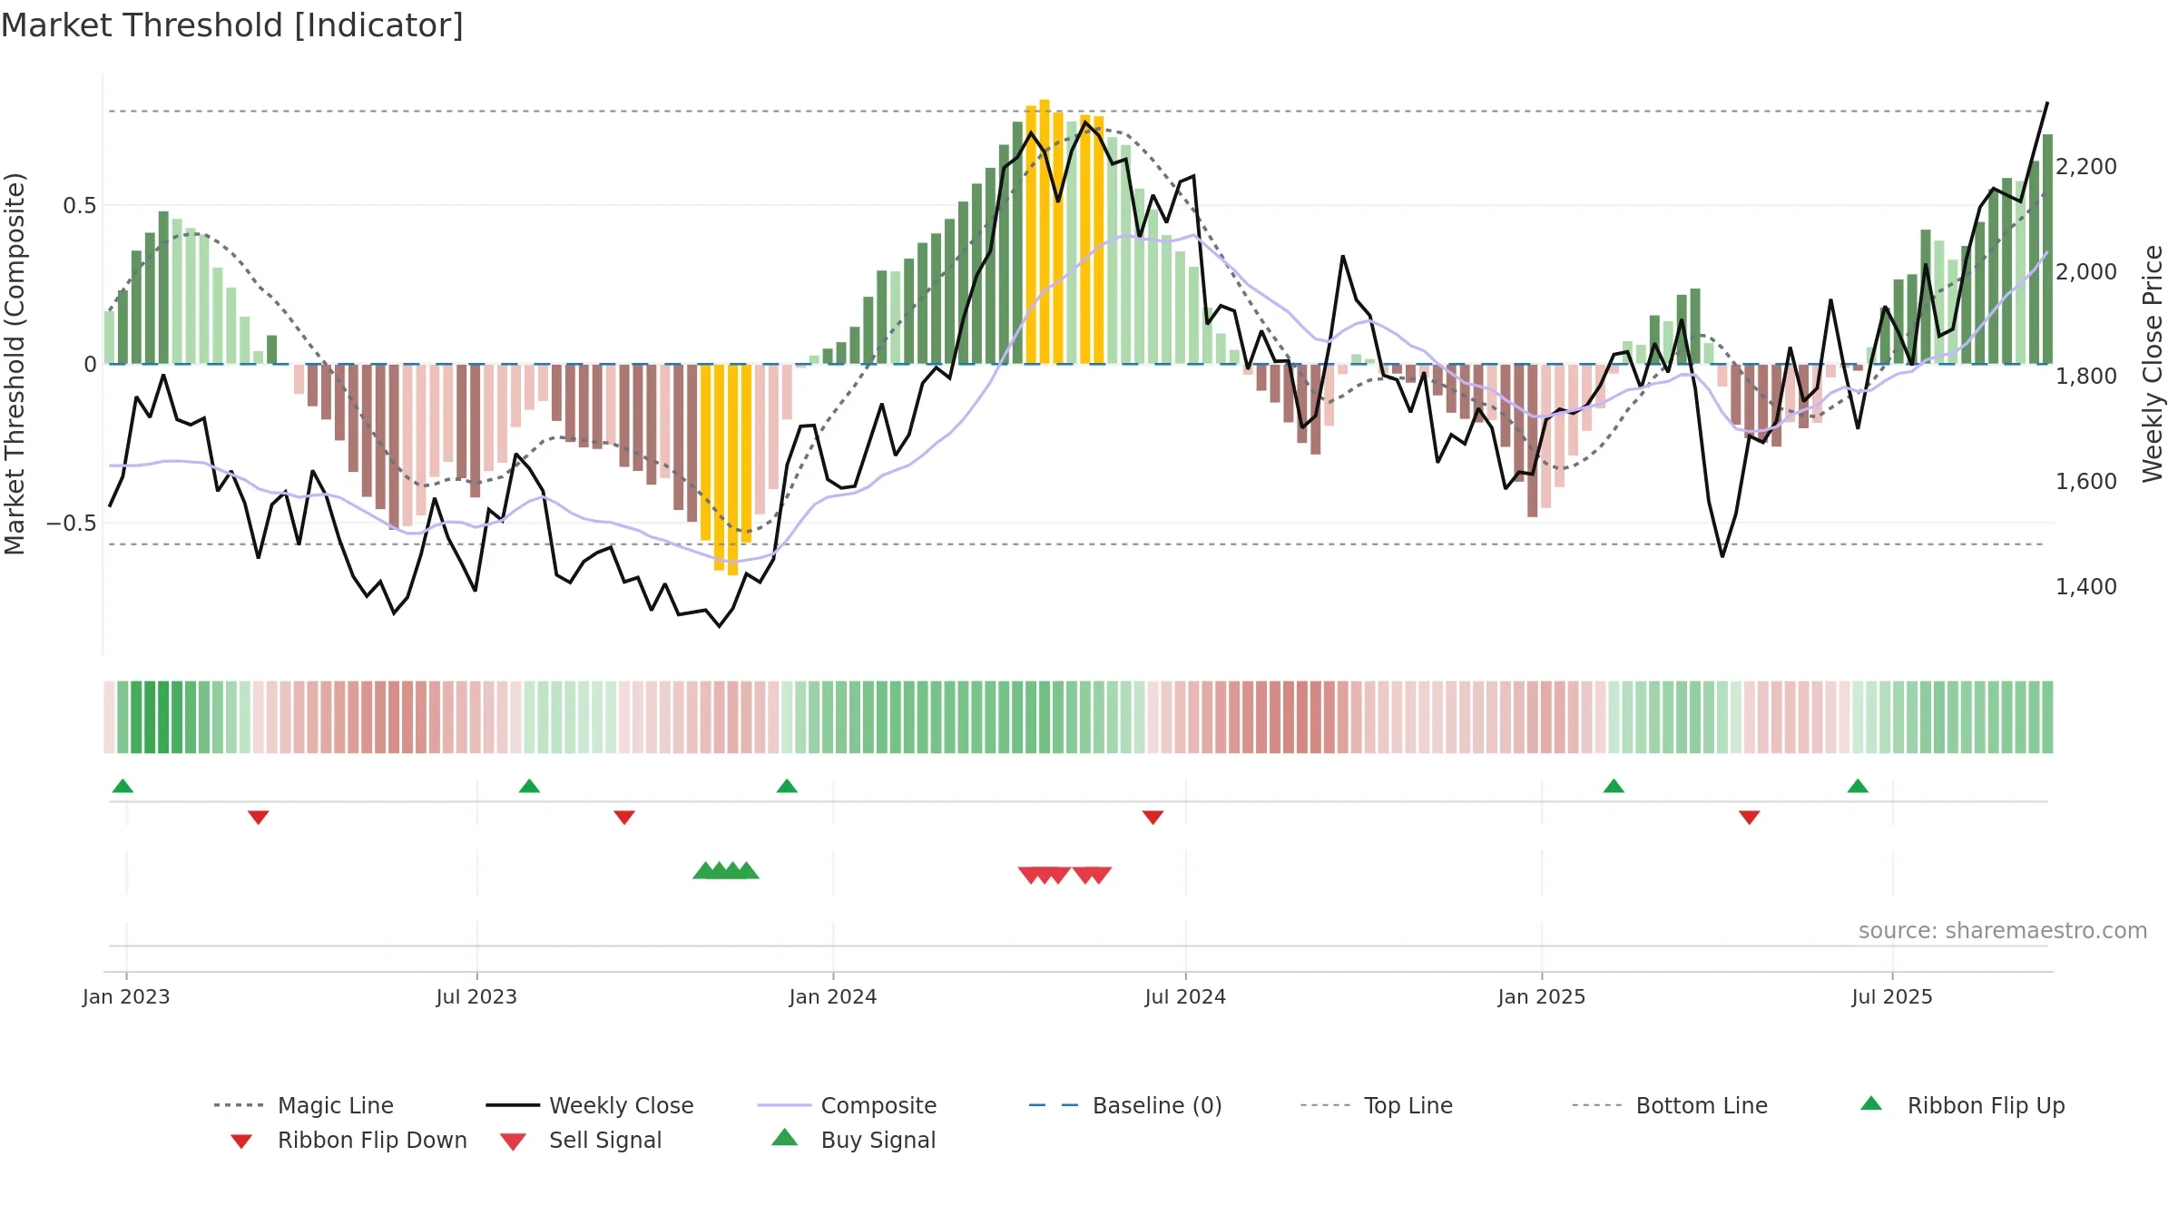Click the Jul 2023 x-axis label
The image size is (2178, 1225).
pos(476,996)
